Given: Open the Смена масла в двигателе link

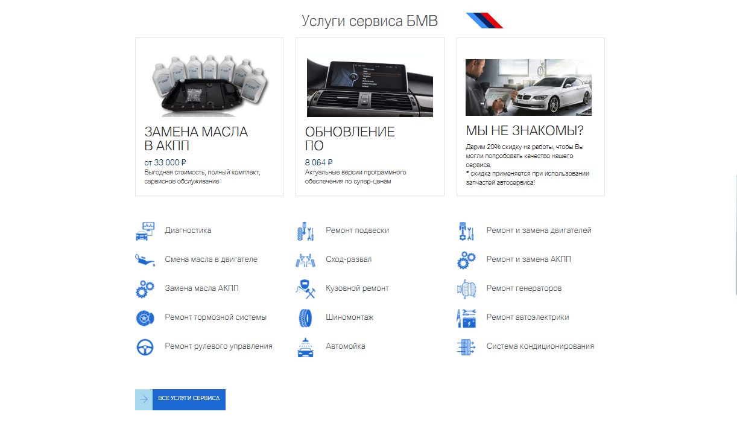Looking at the screenshot, I should 211,259.
